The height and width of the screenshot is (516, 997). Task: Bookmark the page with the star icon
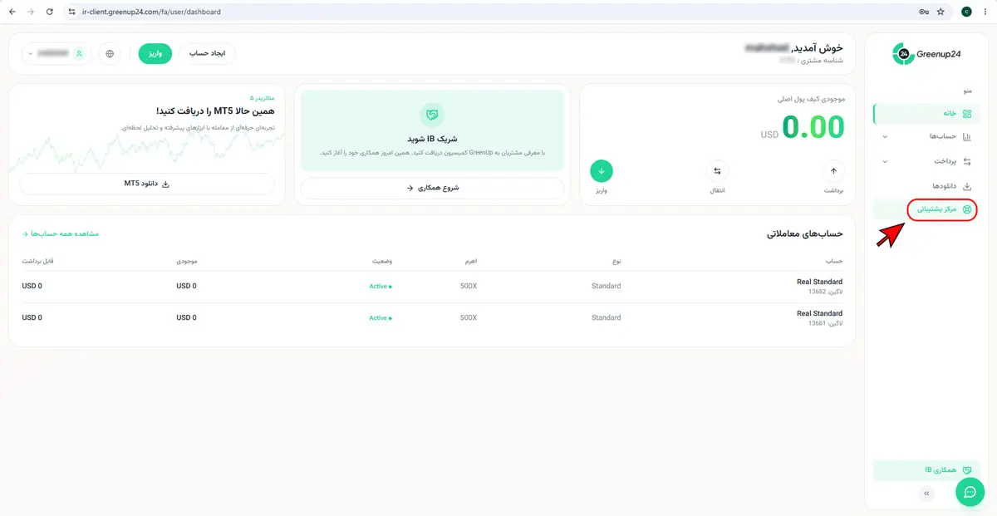coord(941,12)
